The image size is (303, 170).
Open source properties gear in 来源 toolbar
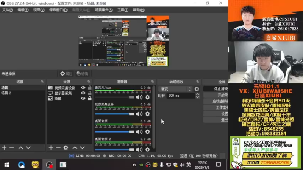point(66,148)
